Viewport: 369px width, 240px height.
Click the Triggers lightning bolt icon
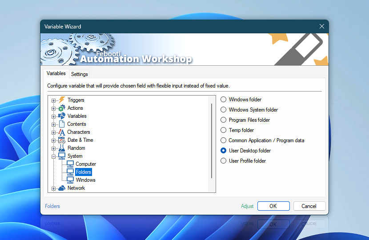[62, 100]
